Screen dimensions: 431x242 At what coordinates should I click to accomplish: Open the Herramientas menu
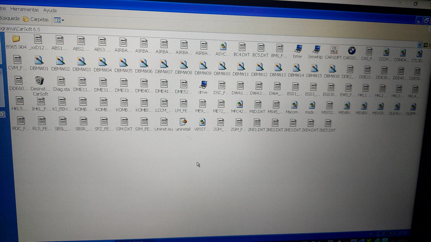pos(25,10)
